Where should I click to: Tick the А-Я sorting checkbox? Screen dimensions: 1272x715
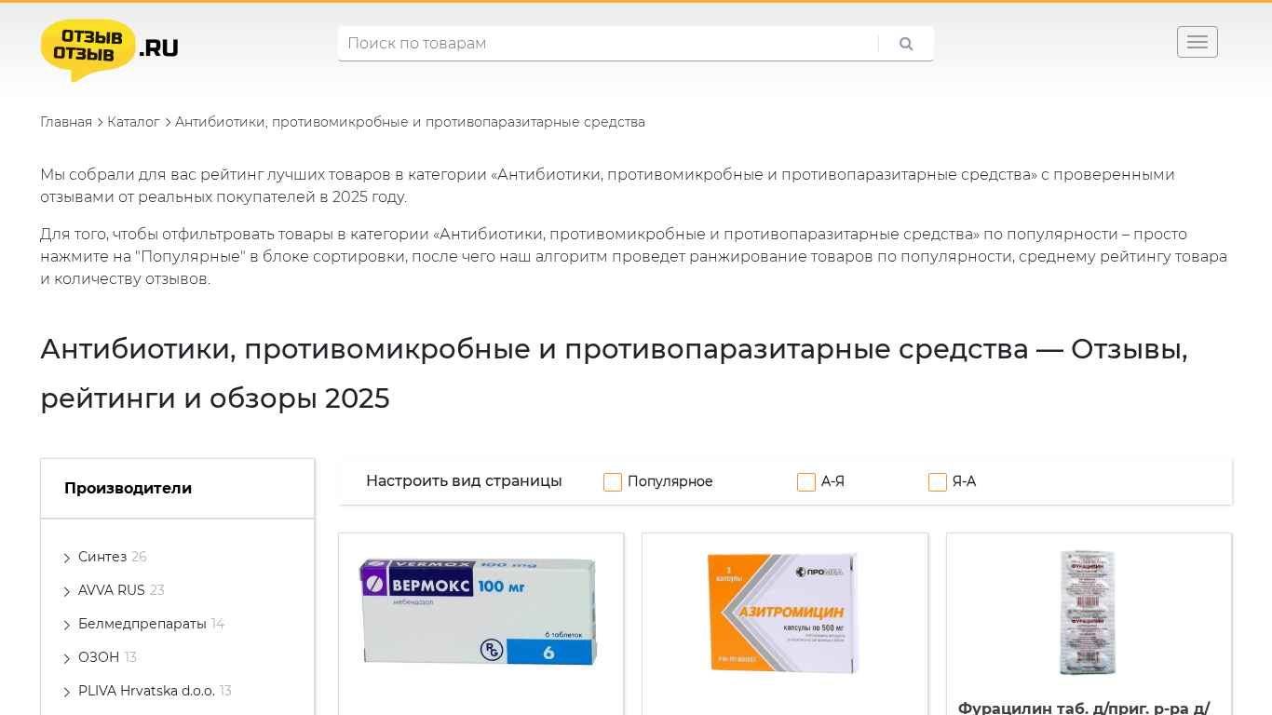point(806,482)
